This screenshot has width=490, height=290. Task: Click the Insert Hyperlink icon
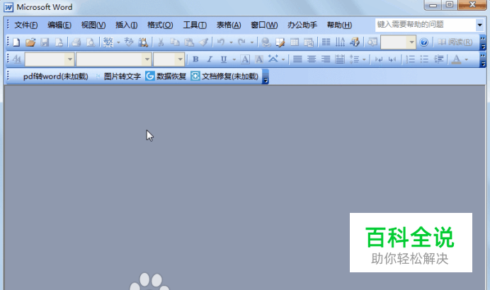coord(266,42)
